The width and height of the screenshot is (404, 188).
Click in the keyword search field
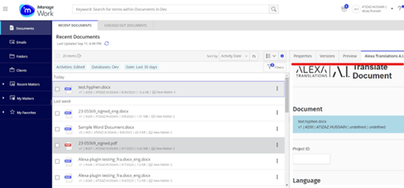coord(171,9)
